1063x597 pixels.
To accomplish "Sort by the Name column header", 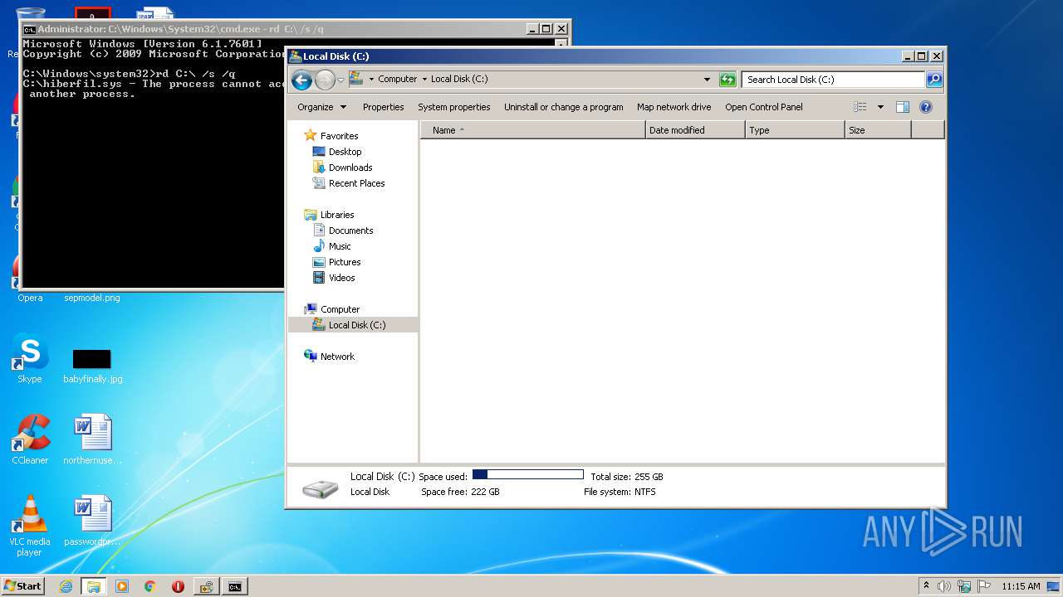I will pos(533,130).
